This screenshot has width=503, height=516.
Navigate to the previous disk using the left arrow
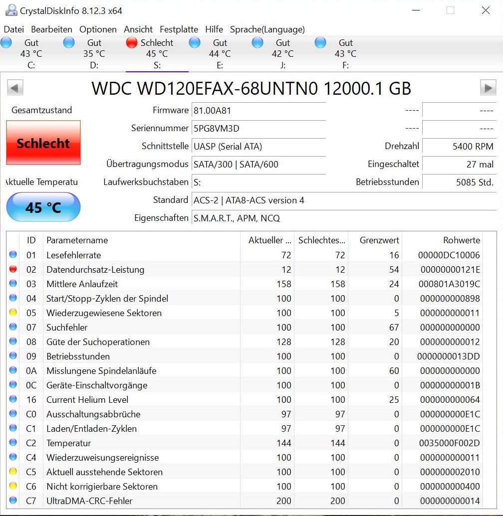click(x=15, y=87)
